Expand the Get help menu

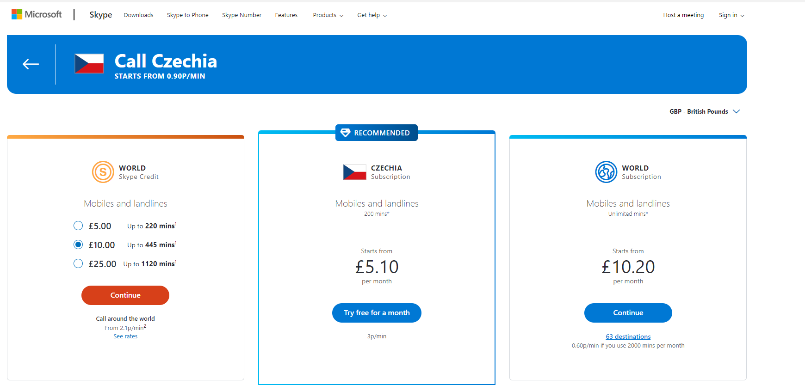372,15
